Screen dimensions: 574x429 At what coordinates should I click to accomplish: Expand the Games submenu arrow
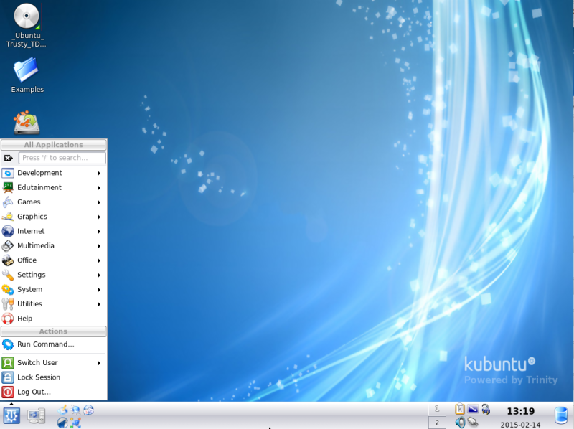tap(99, 202)
